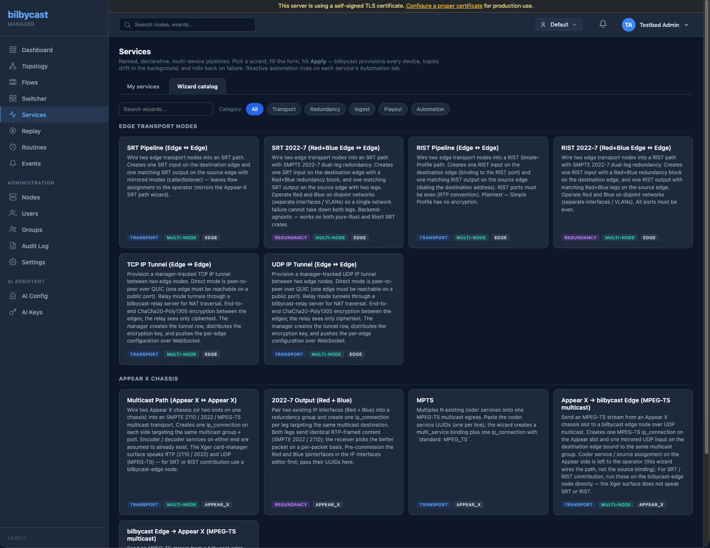710x548 pixels.
Task: Click the Audit Log document icon
Action: (13, 246)
